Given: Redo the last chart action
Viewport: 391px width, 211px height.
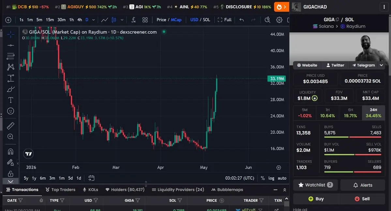Looking at the screenshot, I should (253, 20).
